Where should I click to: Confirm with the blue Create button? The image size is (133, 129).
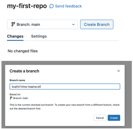[x=114, y=118]
